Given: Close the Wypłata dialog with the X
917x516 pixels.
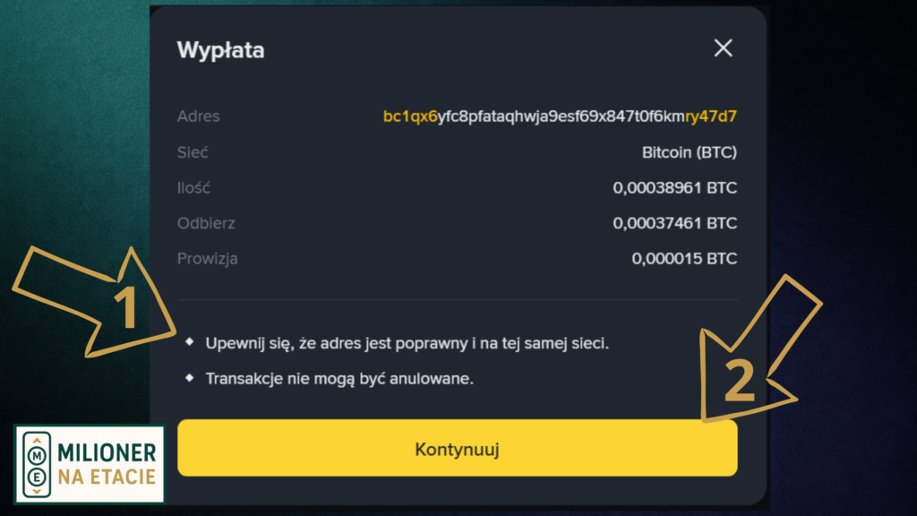Looking at the screenshot, I should click(723, 48).
